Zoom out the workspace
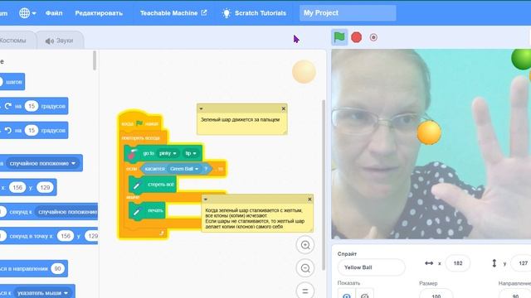 pos(305,268)
